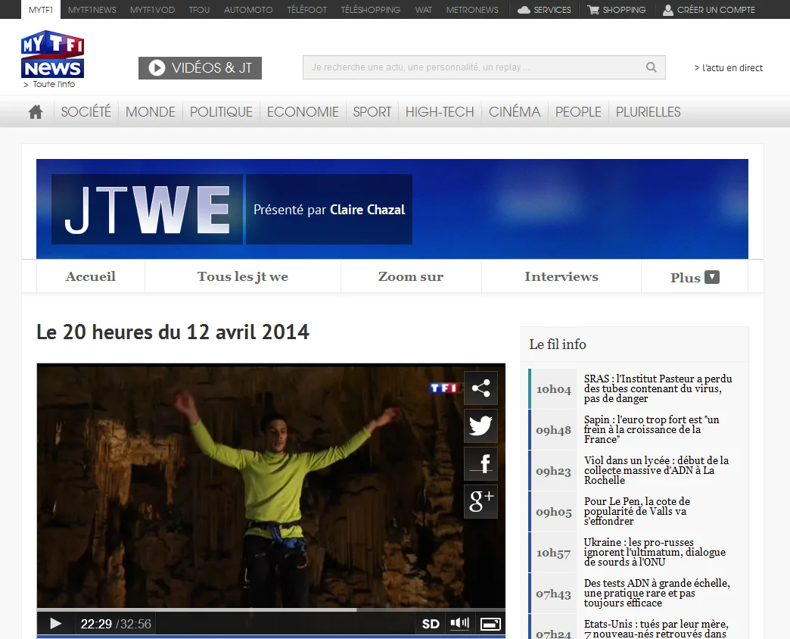Click the video progress bar
790x639 pixels.
click(x=271, y=609)
